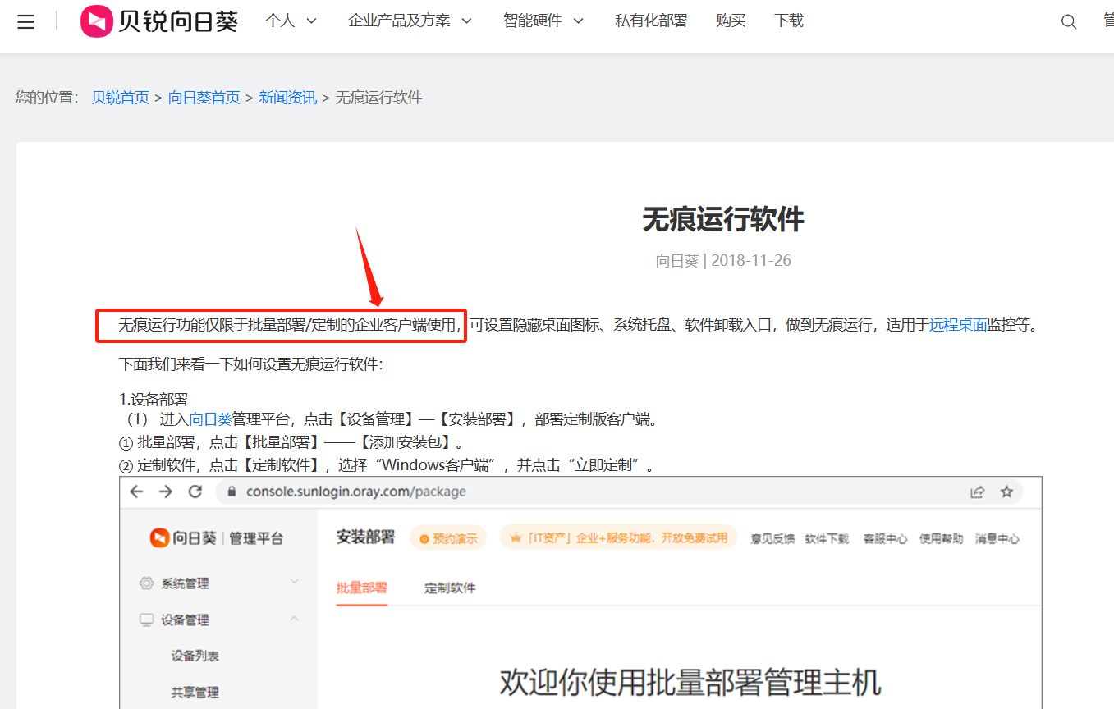Switch to the 定制软件 tab
1114x709 pixels.
450,588
